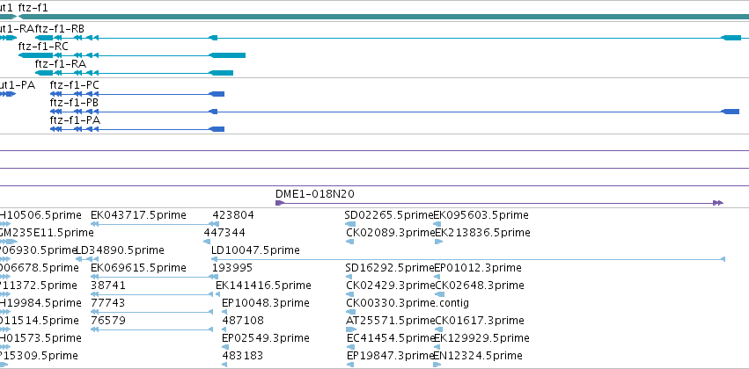Screen dimensions: 749x369
Task: Select feature 487108
Action: tap(243, 321)
